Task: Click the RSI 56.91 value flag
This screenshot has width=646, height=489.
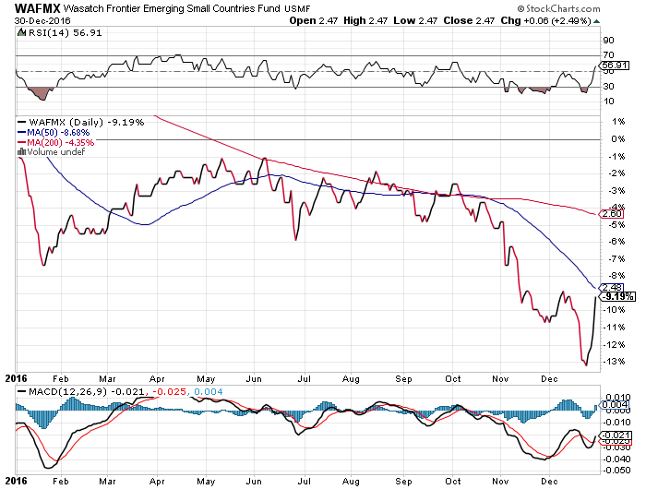Action: point(613,66)
